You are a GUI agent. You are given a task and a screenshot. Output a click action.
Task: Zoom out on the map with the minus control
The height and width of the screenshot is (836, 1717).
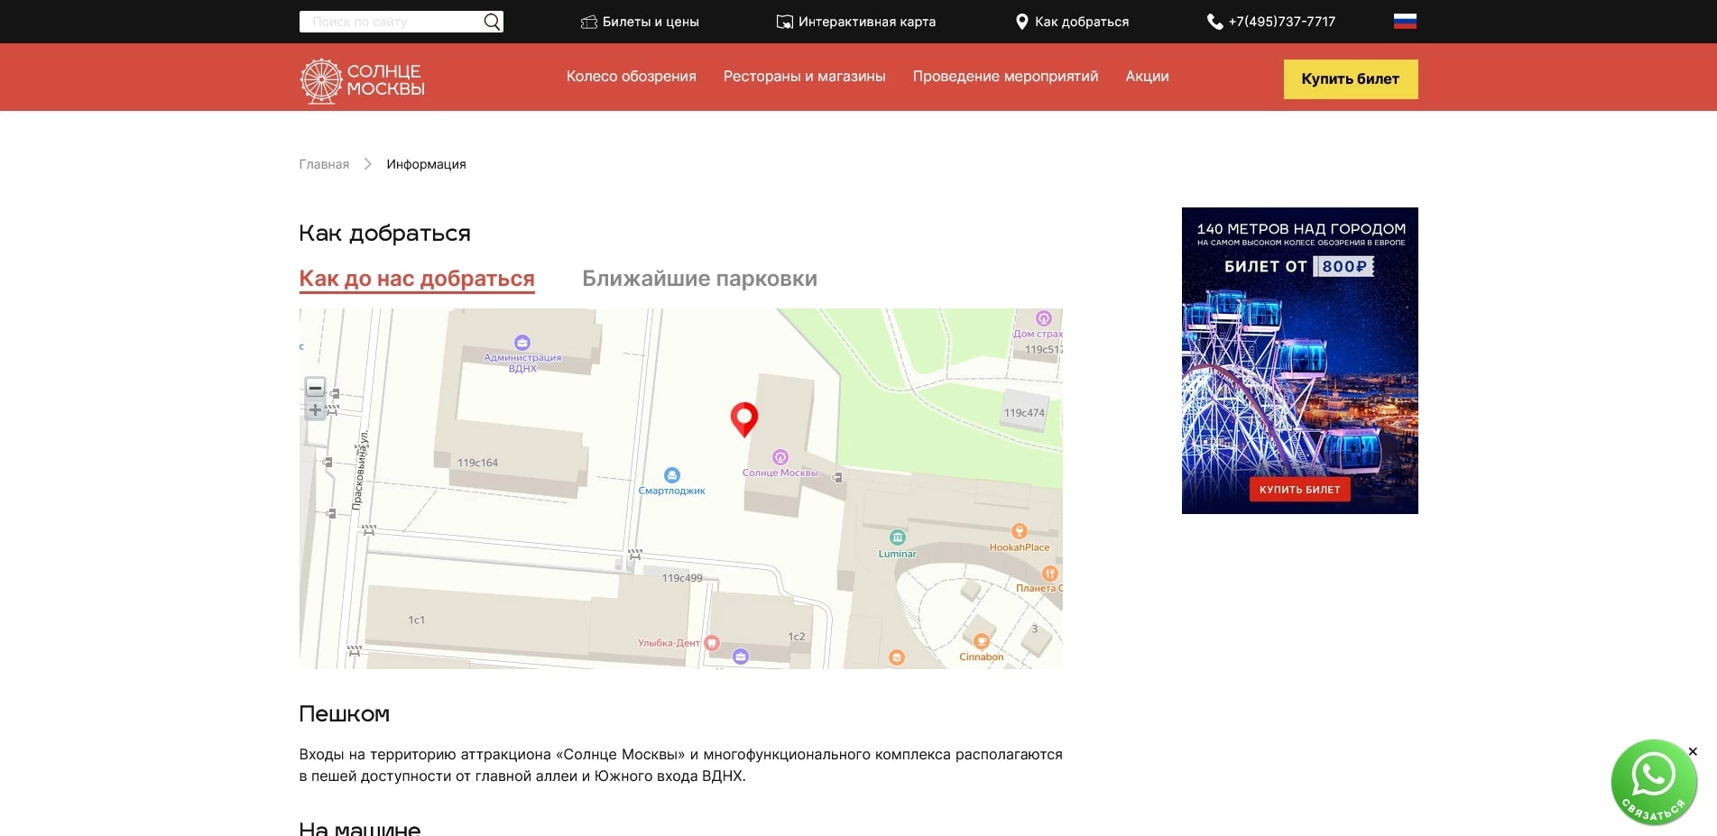tap(316, 389)
